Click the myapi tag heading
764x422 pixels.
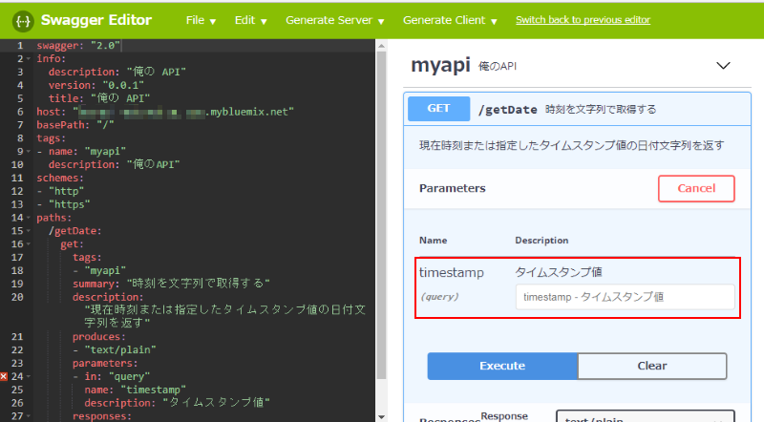[x=440, y=65]
